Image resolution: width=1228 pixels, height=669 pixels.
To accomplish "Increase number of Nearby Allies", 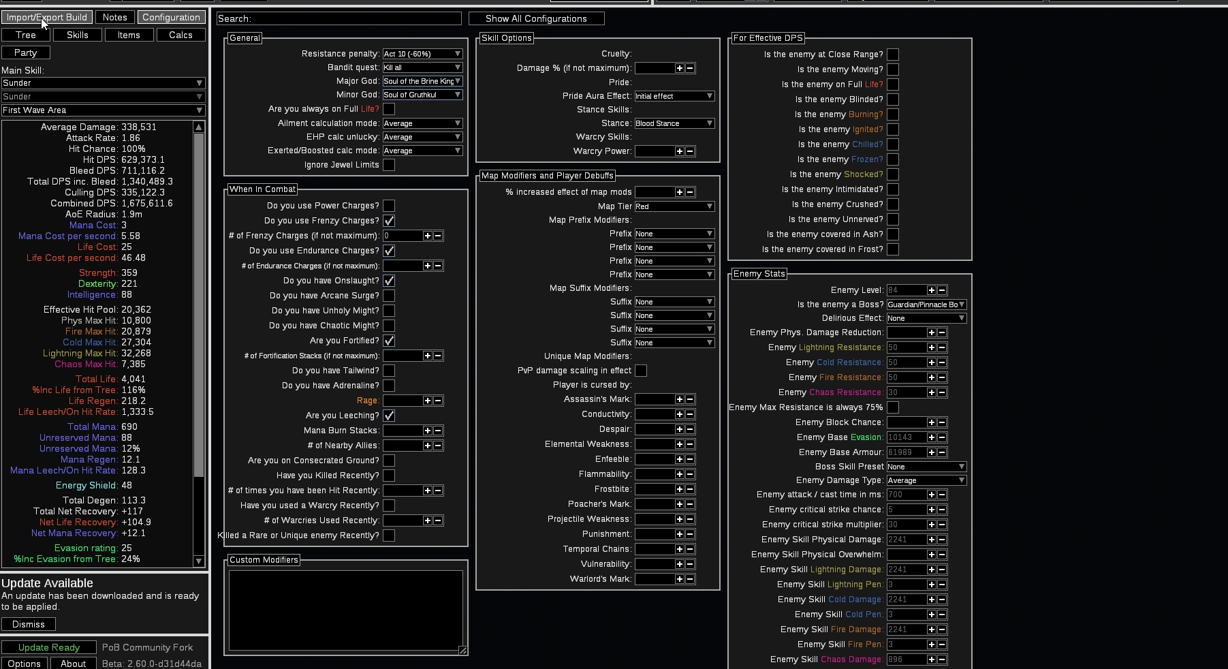I will tap(427, 446).
